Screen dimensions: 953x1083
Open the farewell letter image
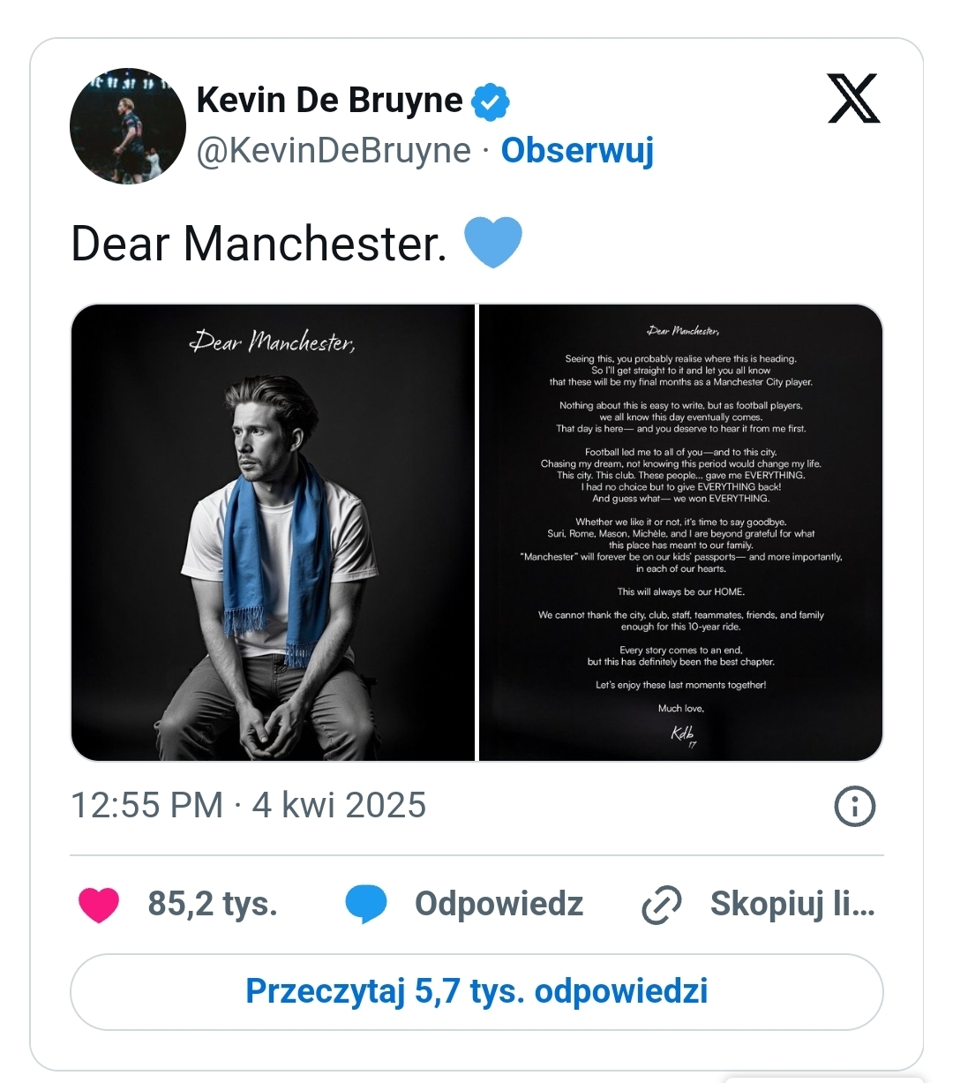point(680,532)
